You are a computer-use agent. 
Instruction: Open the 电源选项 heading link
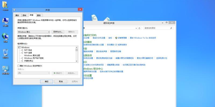click(88, 55)
